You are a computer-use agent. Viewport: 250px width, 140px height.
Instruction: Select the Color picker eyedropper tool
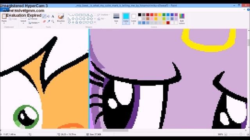point(48,21)
